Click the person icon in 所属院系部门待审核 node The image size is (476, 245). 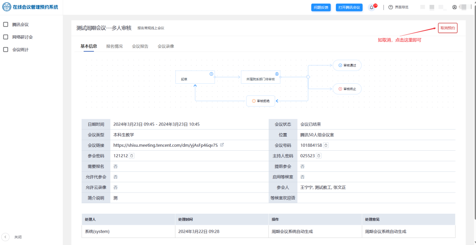point(276,74)
